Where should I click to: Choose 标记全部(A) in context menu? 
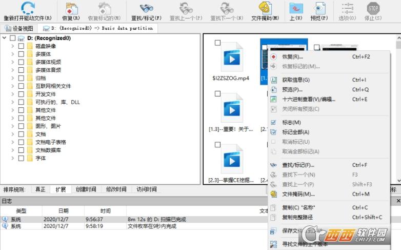pyautogui.click(x=329, y=132)
